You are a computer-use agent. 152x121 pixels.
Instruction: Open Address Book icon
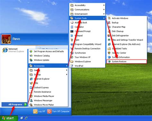(x=72, y=22)
